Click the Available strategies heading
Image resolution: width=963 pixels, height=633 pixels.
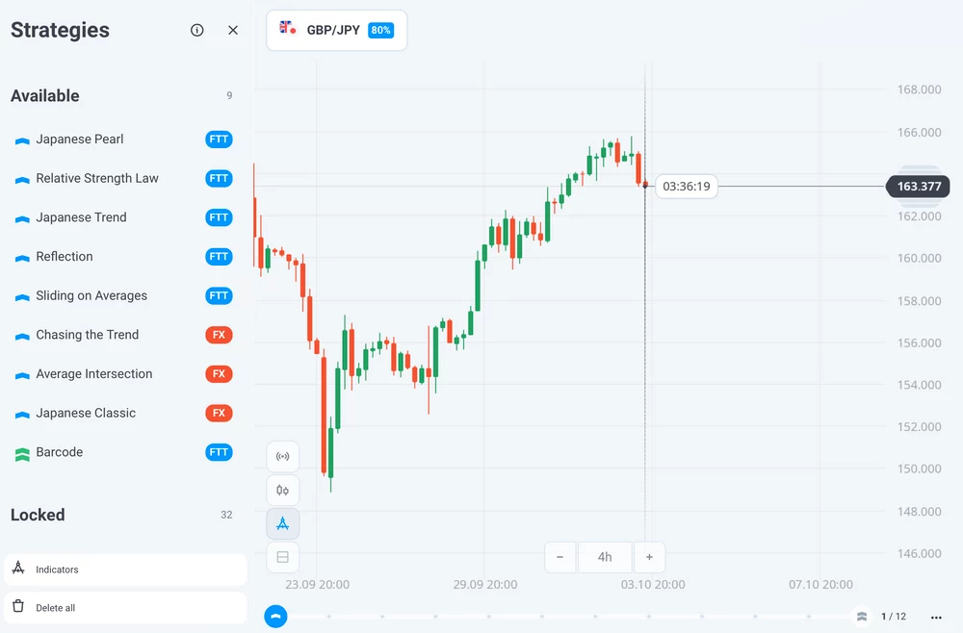coord(43,95)
